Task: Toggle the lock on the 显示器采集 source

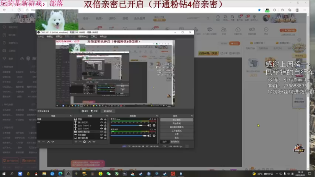Action: click(105, 138)
